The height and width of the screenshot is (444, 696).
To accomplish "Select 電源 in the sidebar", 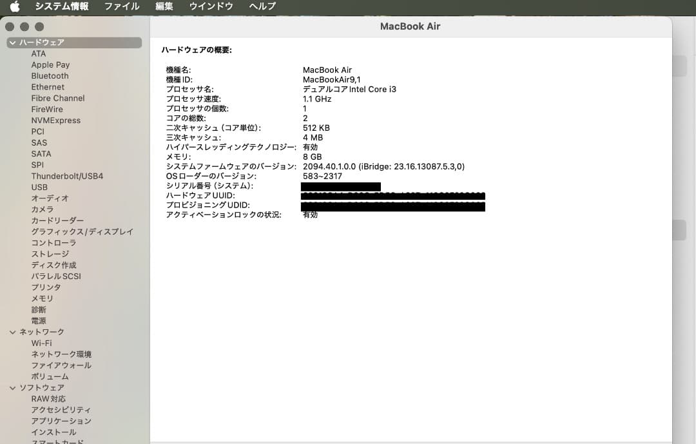I will tap(41, 320).
